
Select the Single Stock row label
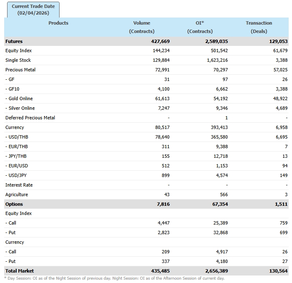point(18,60)
